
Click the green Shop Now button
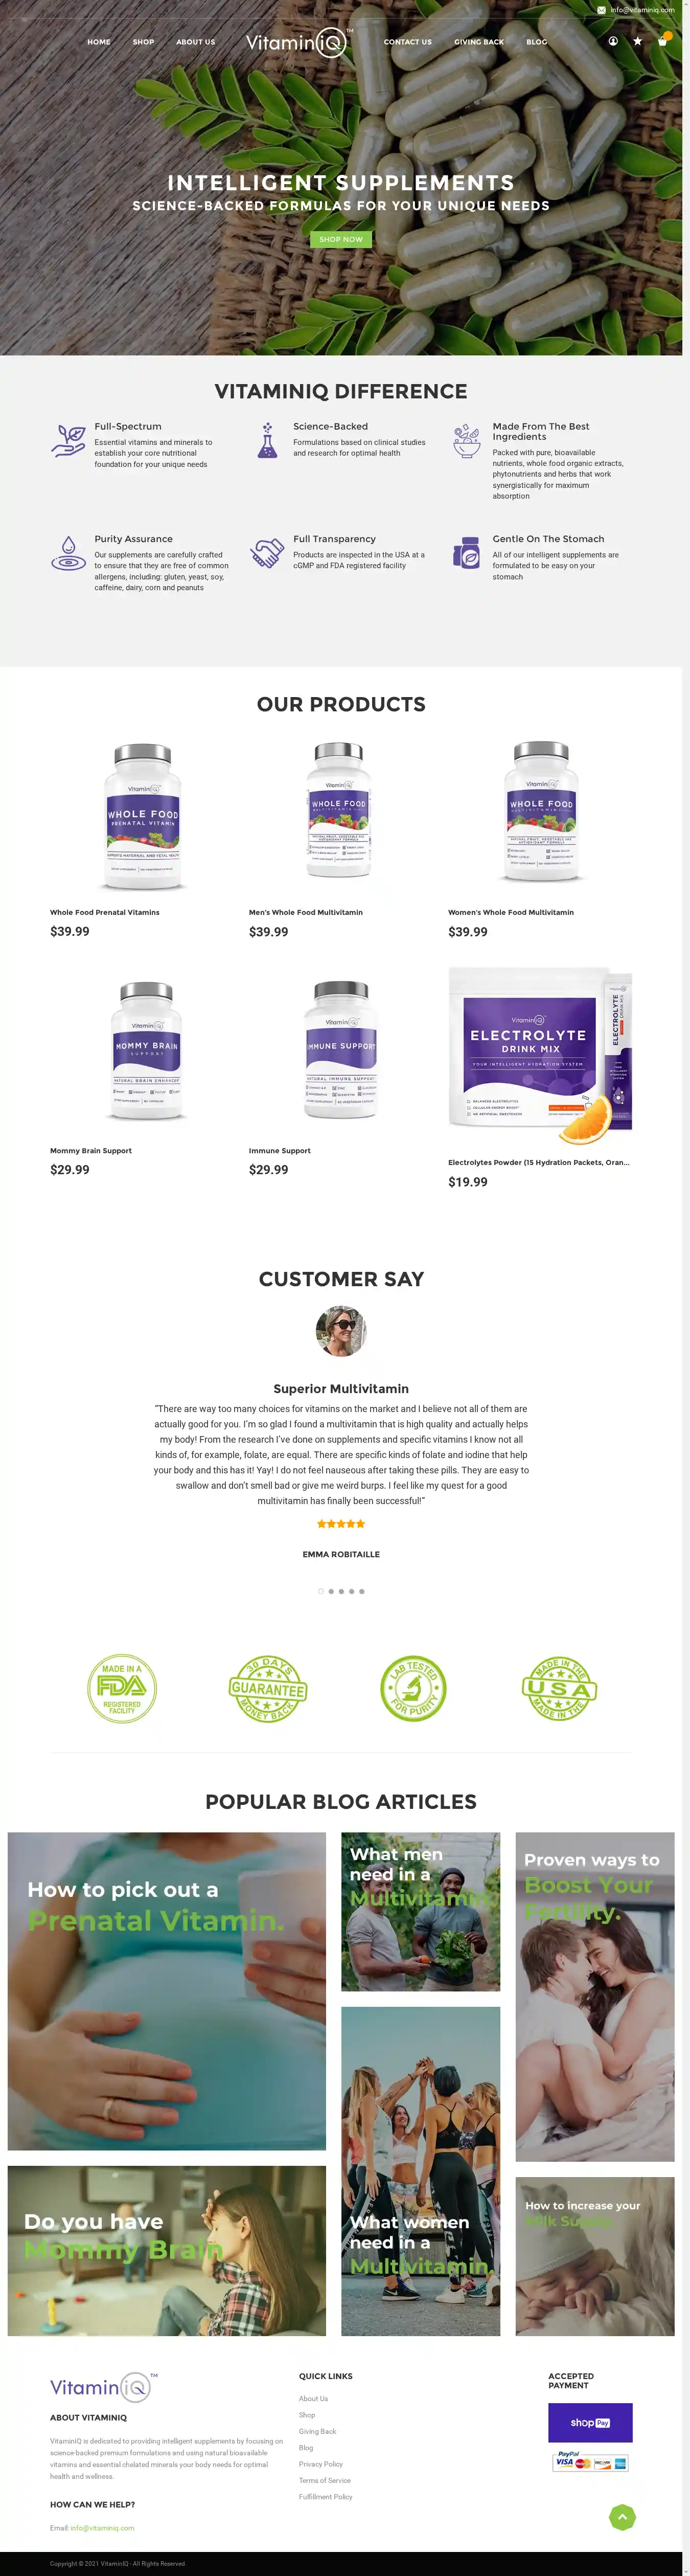(x=341, y=239)
